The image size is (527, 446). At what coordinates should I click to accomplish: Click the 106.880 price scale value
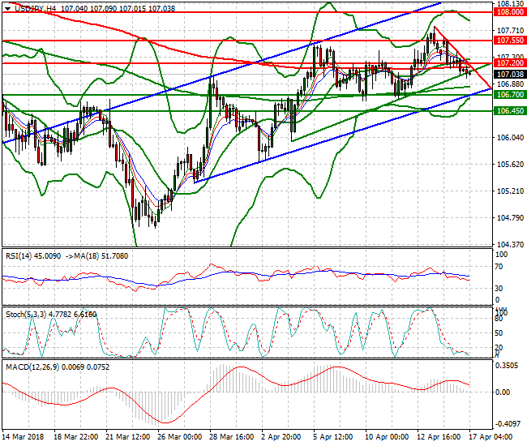[510, 84]
